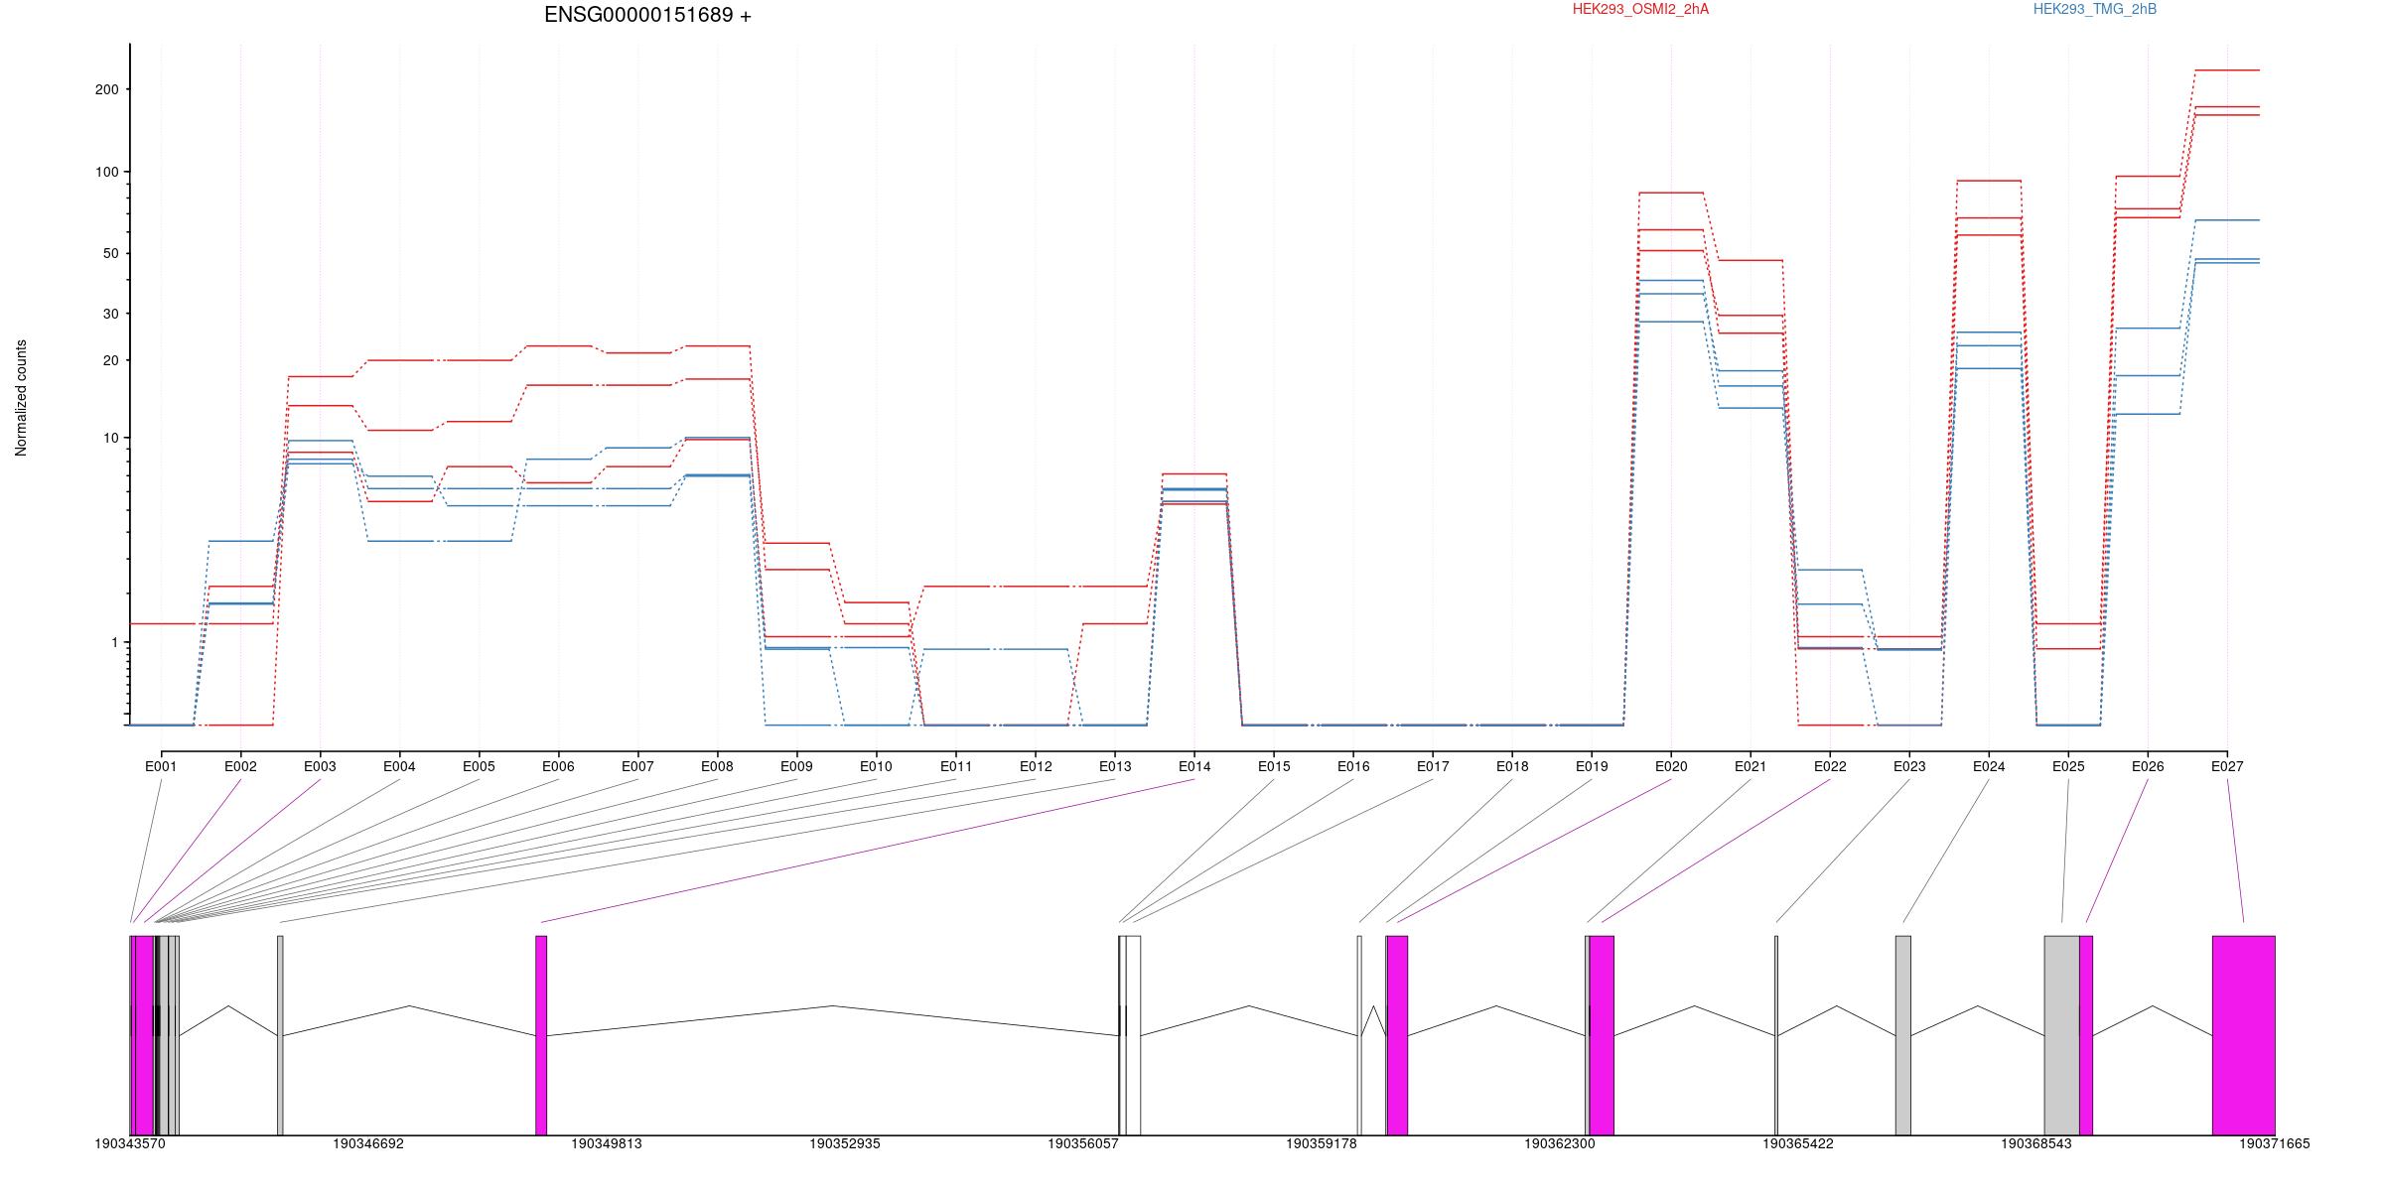Click genomic coordinate 190362300
Screen dimensions: 2383x1191
1560,1143
